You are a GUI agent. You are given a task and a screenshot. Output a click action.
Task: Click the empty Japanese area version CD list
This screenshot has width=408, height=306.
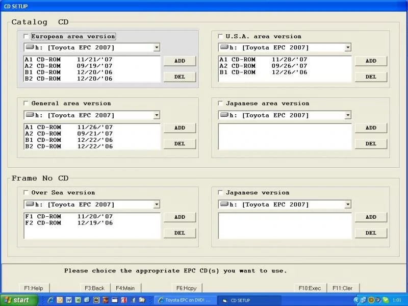[x=285, y=137]
